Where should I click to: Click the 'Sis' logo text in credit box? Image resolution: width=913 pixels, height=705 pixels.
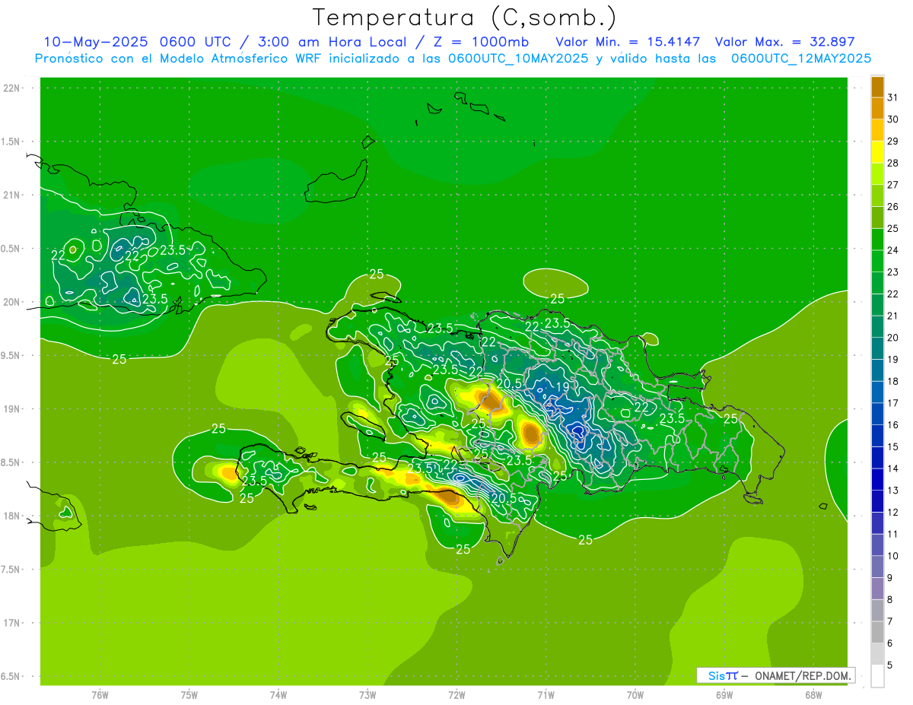tap(716, 675)
